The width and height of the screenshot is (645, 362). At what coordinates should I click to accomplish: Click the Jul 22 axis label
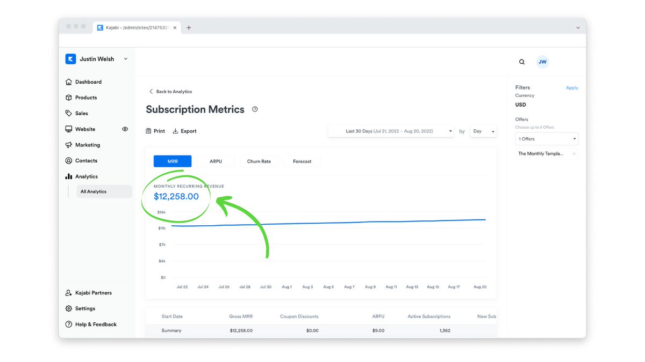(182, 287)
